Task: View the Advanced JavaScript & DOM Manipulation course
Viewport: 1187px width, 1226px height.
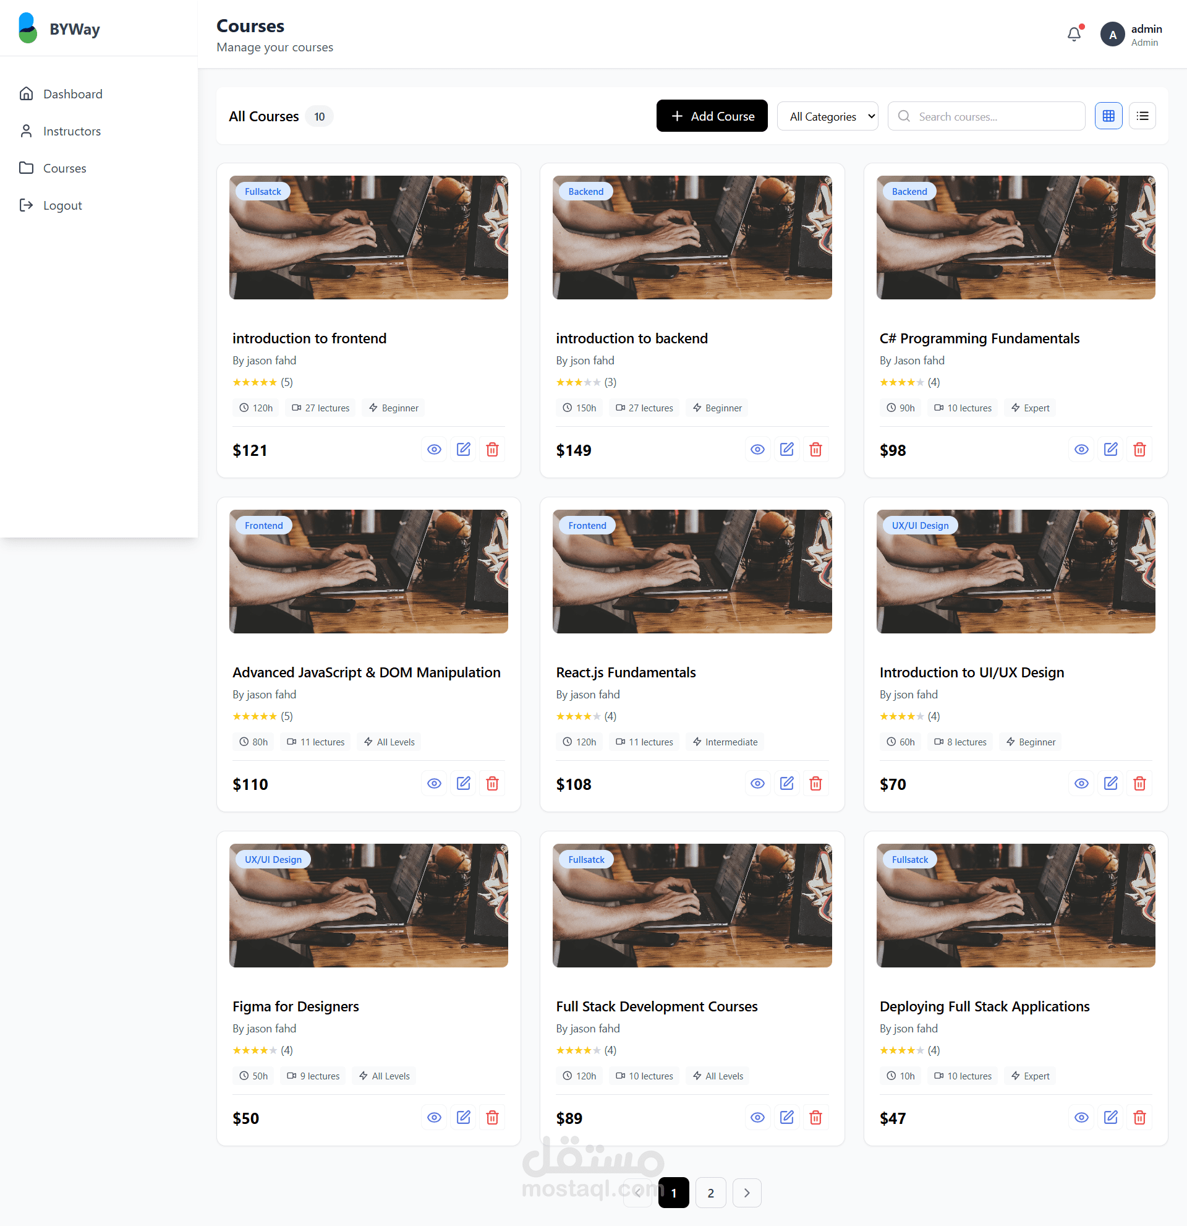Action: [x=435, y=784]
